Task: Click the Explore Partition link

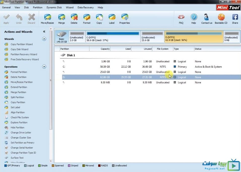Action: point(19,123)
